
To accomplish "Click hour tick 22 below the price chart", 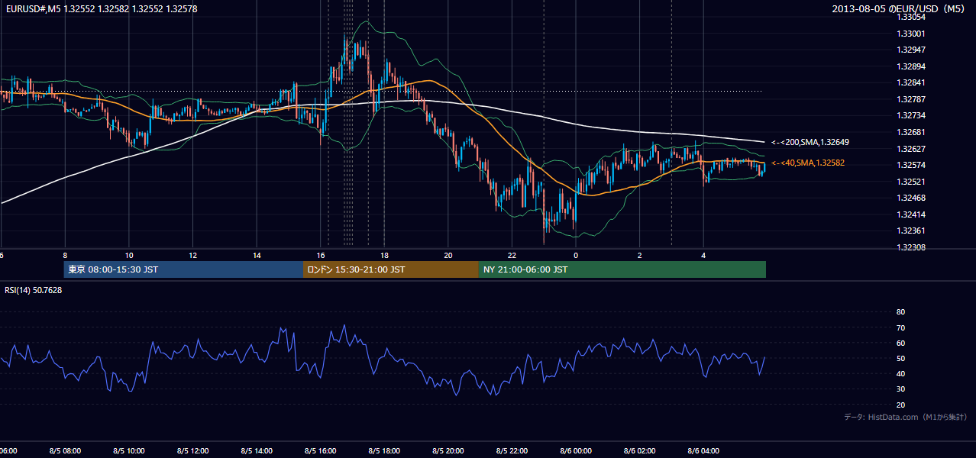I will pyautogui.click(x=512, y=255).
